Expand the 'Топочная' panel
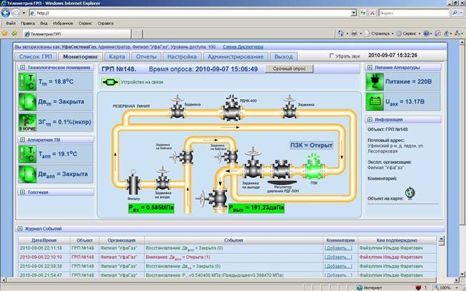Viewport: 466px width, 291px height. (22, 192)
